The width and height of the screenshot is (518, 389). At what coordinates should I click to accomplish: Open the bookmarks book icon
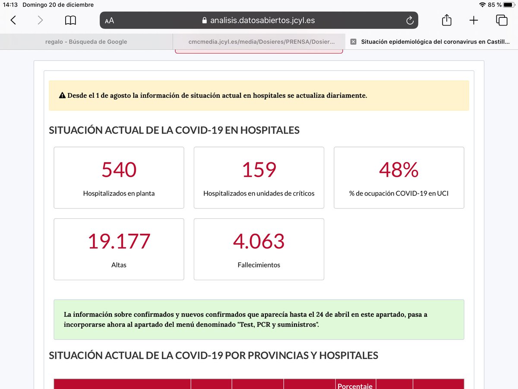70,20
